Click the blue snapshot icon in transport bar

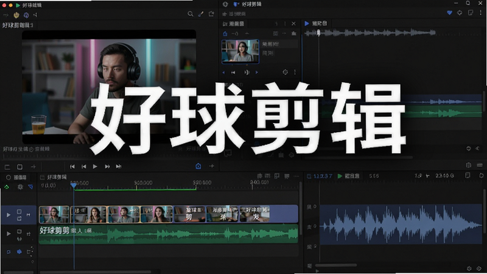tap(198, 166)
